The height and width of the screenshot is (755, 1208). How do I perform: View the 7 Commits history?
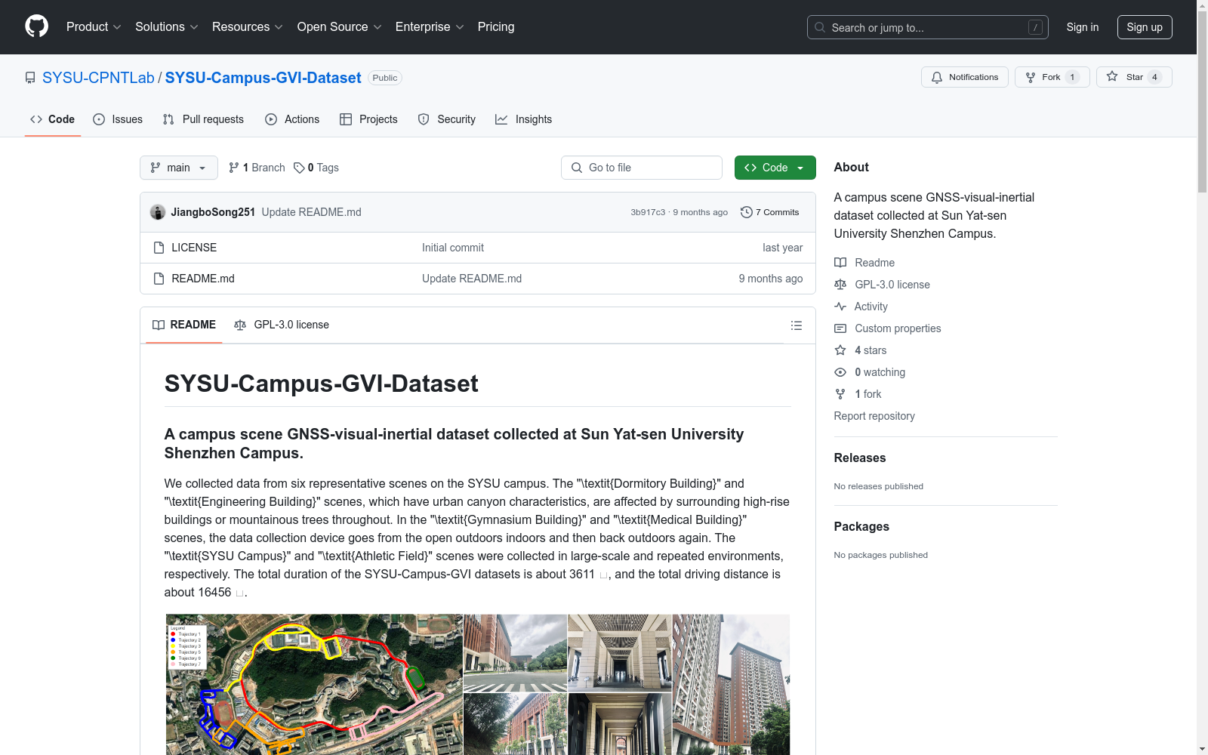770,212
